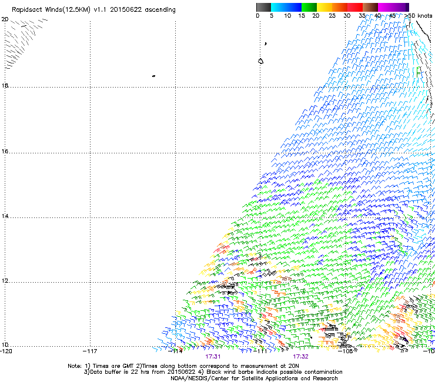This screenshot has width=435, height=382.
Task: Click the longitude axis label '-111'
Action: (x=260, y=351)
